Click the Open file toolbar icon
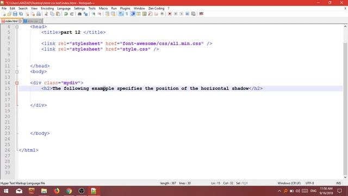348x196 pixels. [9, 14]
